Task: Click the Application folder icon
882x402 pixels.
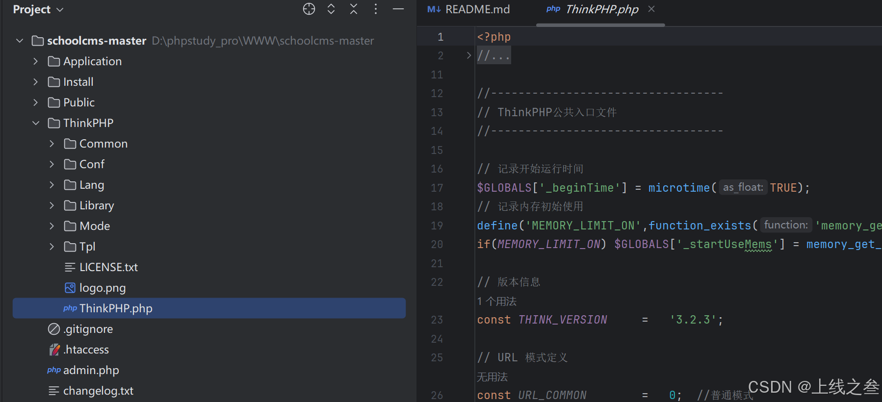Action: [54, 61]
